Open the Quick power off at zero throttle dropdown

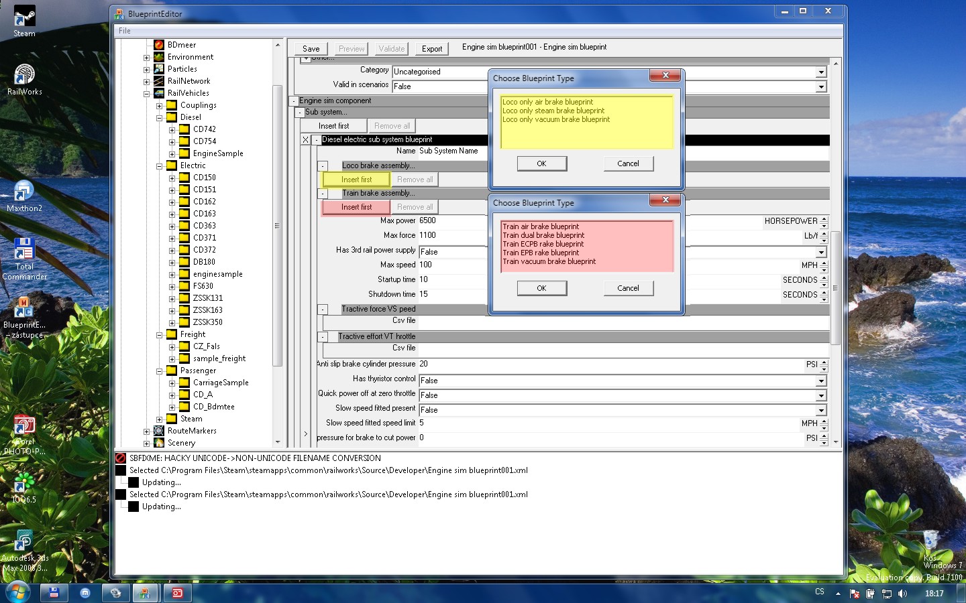click(821, 395)
